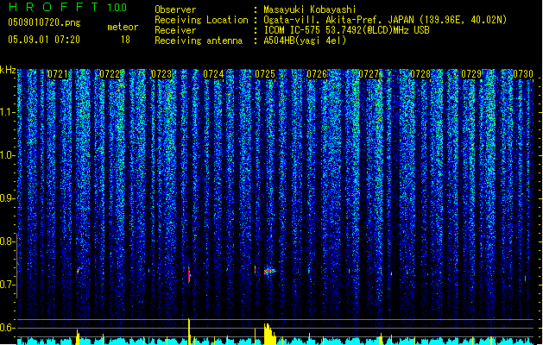Click the meteor count 18
This screenshot has width=543, height=345.
(x=125, y=40)
